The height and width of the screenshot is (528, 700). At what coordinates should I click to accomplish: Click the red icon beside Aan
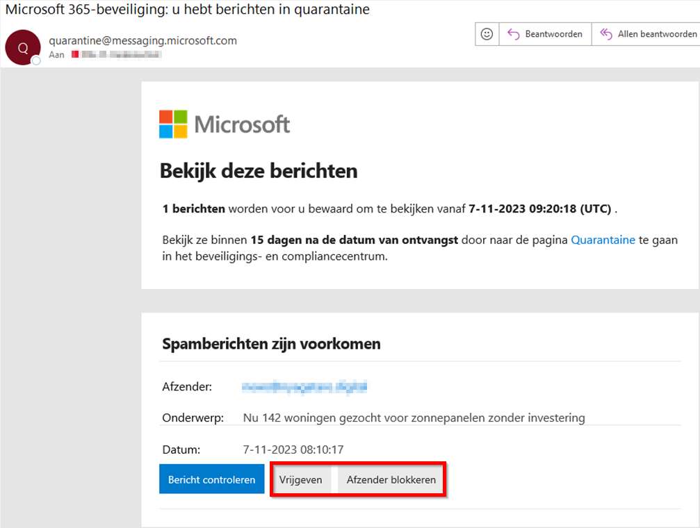click(75, 54)
